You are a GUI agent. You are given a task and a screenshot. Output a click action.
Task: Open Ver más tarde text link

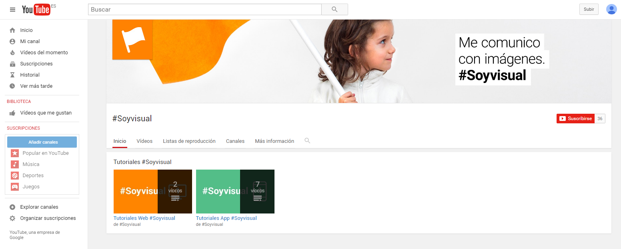coord(36,86)
